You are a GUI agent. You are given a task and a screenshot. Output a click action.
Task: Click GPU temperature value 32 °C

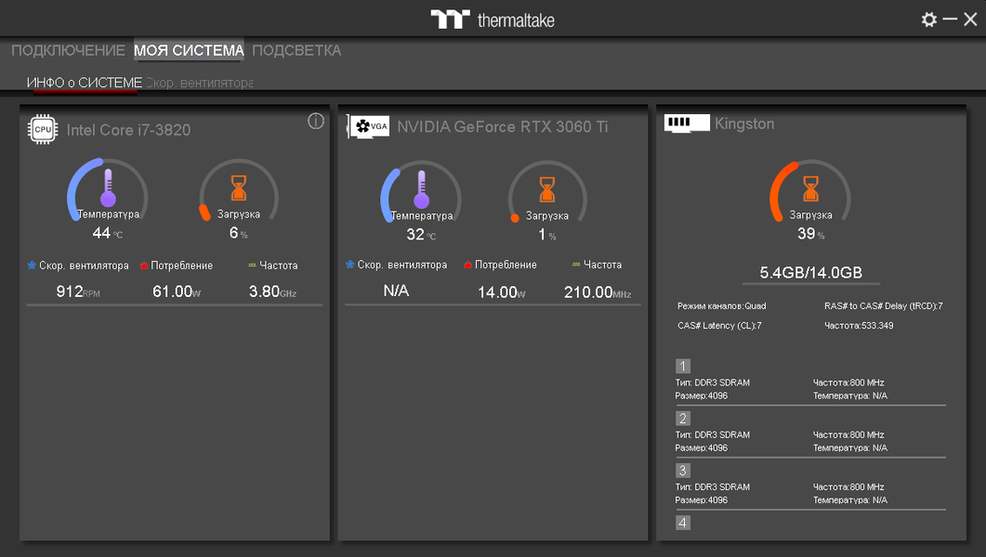tap(421, 235)
